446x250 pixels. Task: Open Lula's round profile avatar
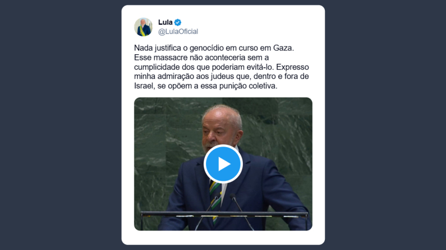pos(144,27)
